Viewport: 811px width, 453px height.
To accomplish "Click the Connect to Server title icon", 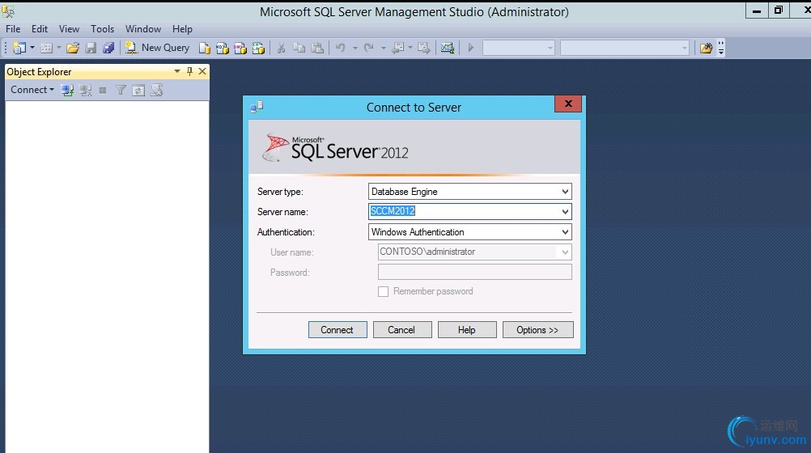I will [x=257, y=107].
